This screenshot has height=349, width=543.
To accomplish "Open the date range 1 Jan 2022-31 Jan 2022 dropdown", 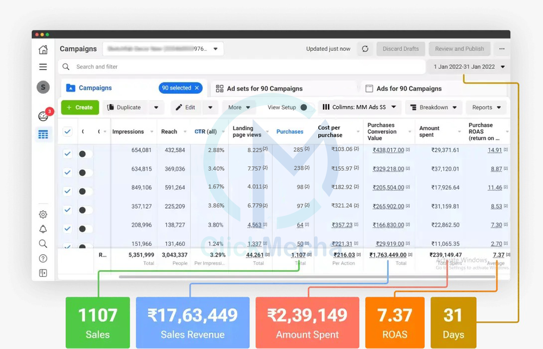I will (x=469, y=67).
